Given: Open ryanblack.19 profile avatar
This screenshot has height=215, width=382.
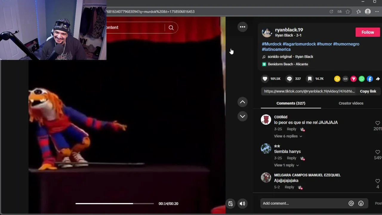Looking at the screenshot, I should (267, 32).
